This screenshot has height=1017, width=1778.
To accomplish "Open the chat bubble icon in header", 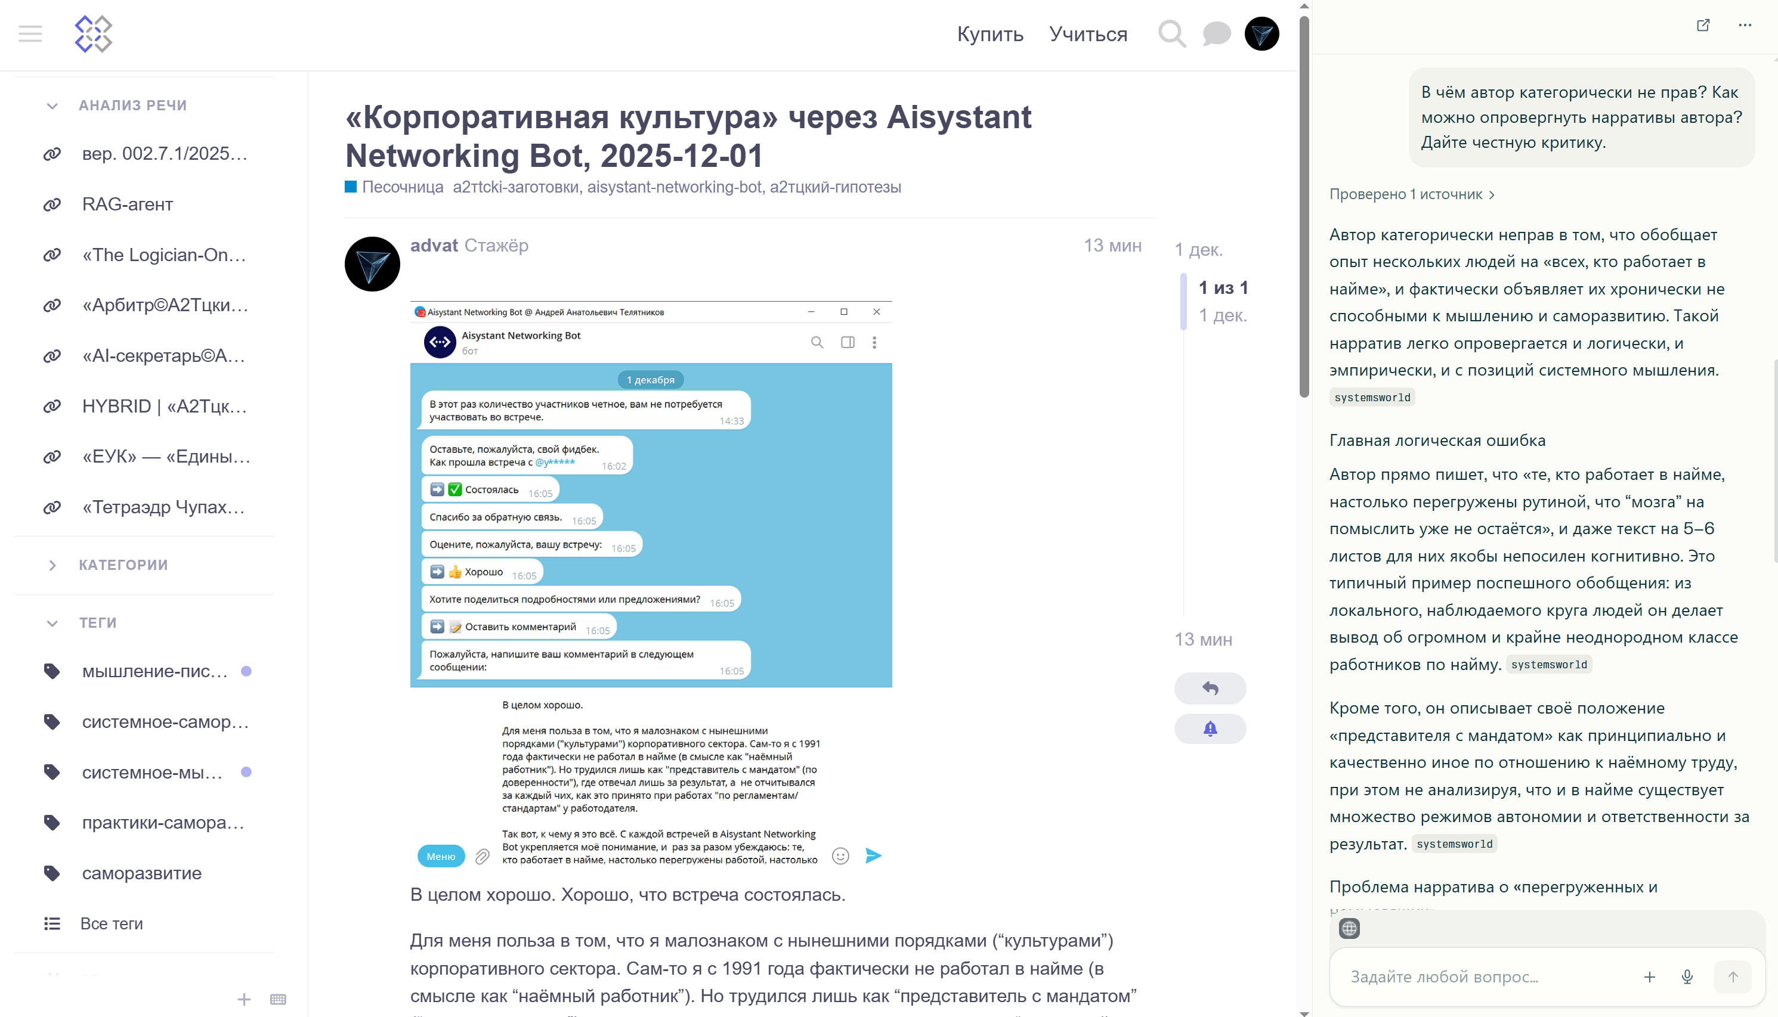I will [x=1216, y=33].
